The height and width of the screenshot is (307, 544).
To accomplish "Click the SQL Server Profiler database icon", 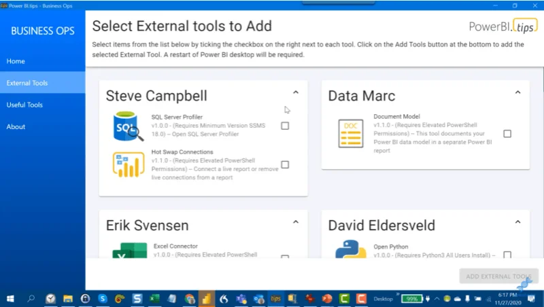I will coord(128,126).
